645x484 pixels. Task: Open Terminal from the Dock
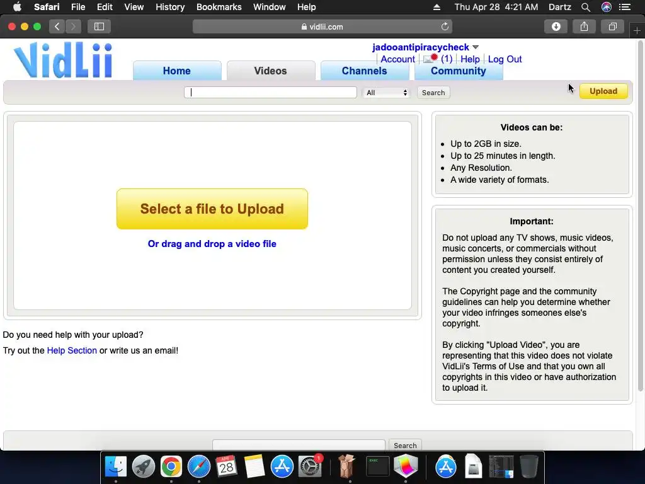(378, 467)
